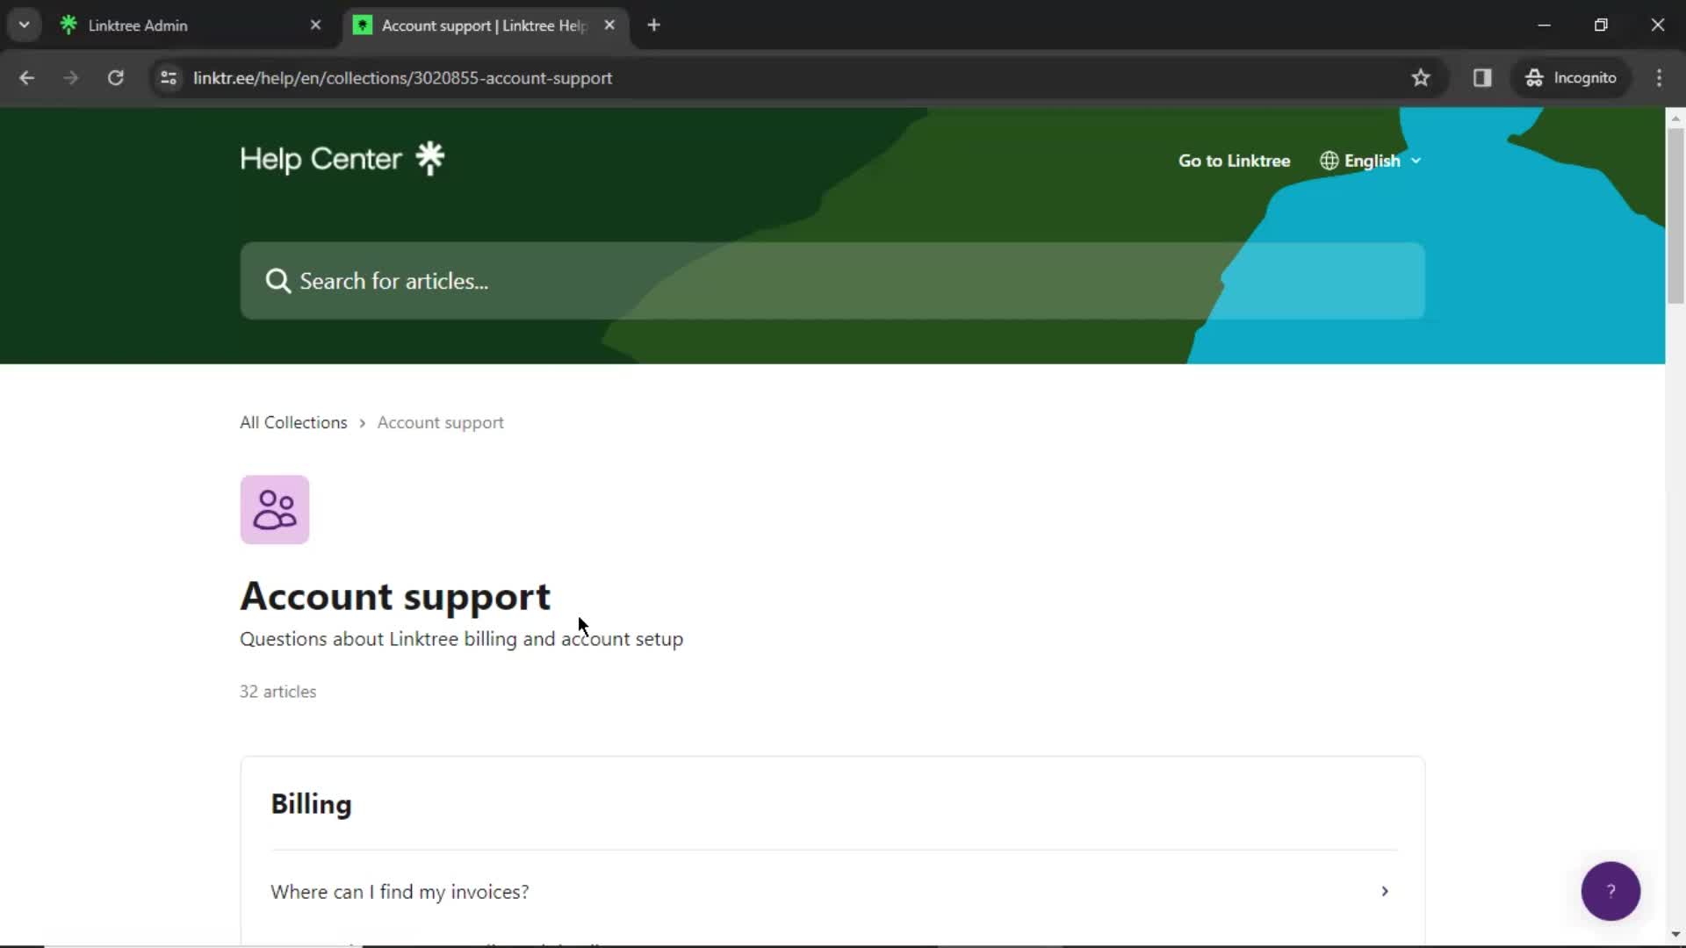The image size is (1686, 948).
Task: Close the Account support help tab
Action: point(609,25)
